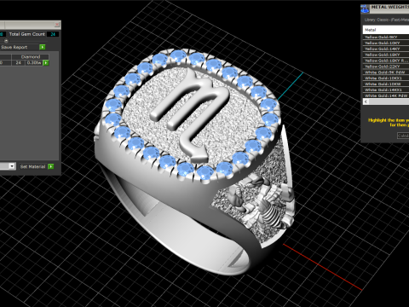Select White Gold 9K PdW entry

386,72
